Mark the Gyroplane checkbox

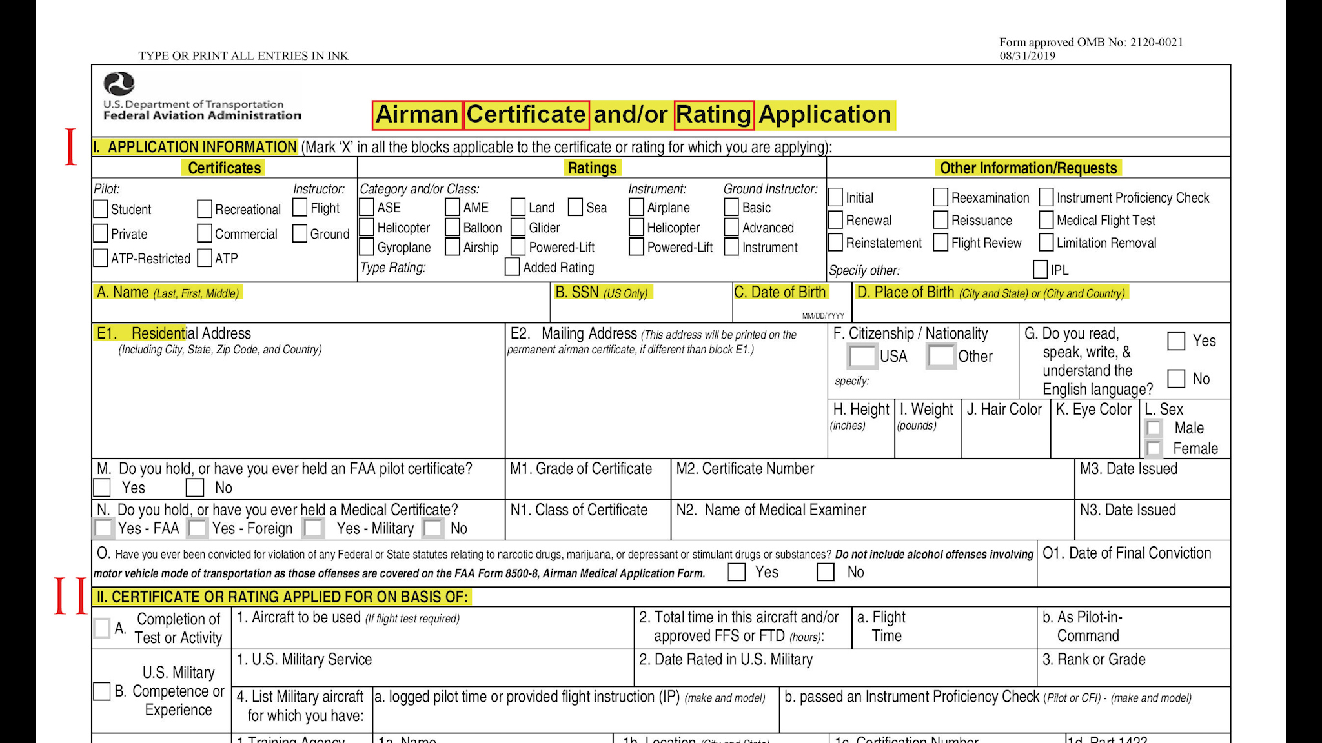[x=367, y=247]
